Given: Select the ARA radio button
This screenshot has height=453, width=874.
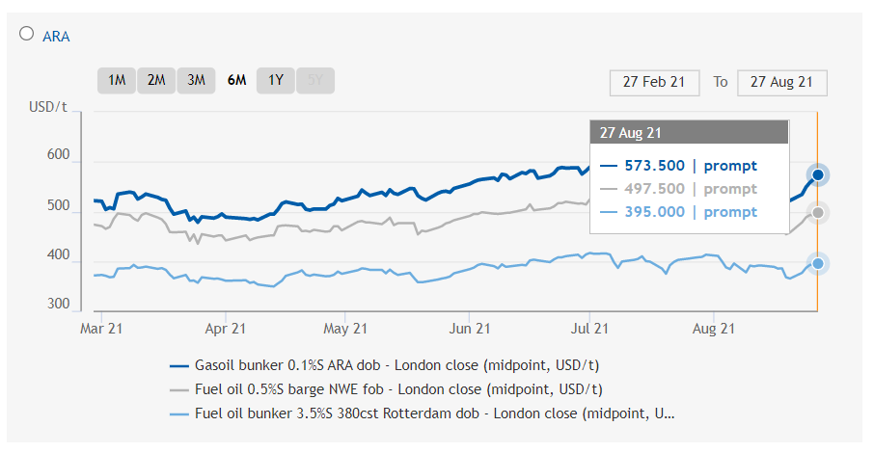Looking at the screenshot, I should tap(27, 34).
